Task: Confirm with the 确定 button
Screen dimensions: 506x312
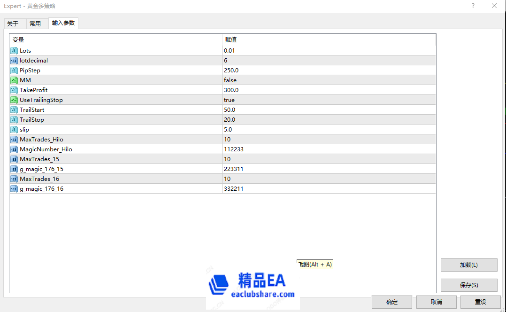Action: [392, 302]
